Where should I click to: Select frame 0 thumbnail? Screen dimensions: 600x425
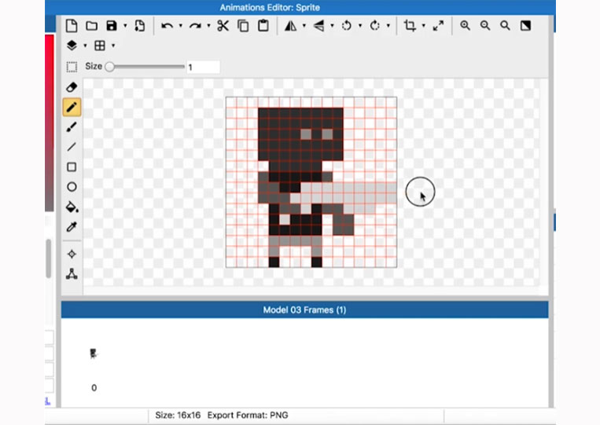coord(94,354)
